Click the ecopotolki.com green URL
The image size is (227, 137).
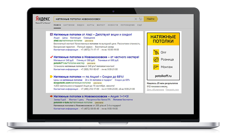pos(72,83)
